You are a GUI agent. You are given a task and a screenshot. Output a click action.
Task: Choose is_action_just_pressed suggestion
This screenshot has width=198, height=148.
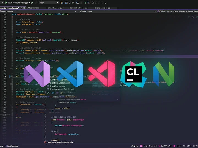(59, 80)
